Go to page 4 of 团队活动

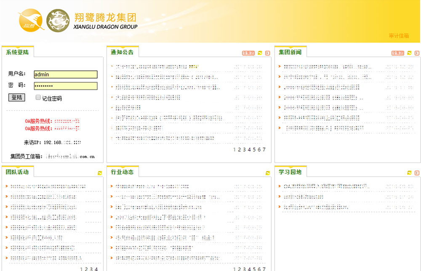point(96,268)
